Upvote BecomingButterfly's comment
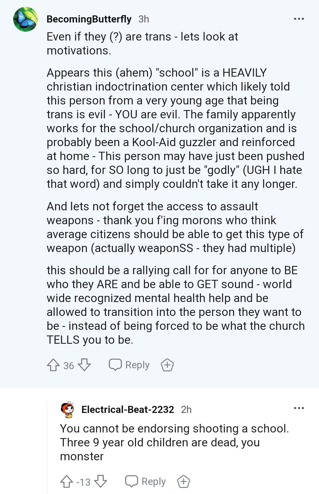Screen dimensions: 319x494 coord(53,365)
